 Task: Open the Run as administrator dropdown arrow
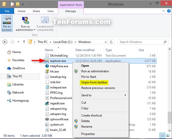pyautogui.click(x=34, y=30)
